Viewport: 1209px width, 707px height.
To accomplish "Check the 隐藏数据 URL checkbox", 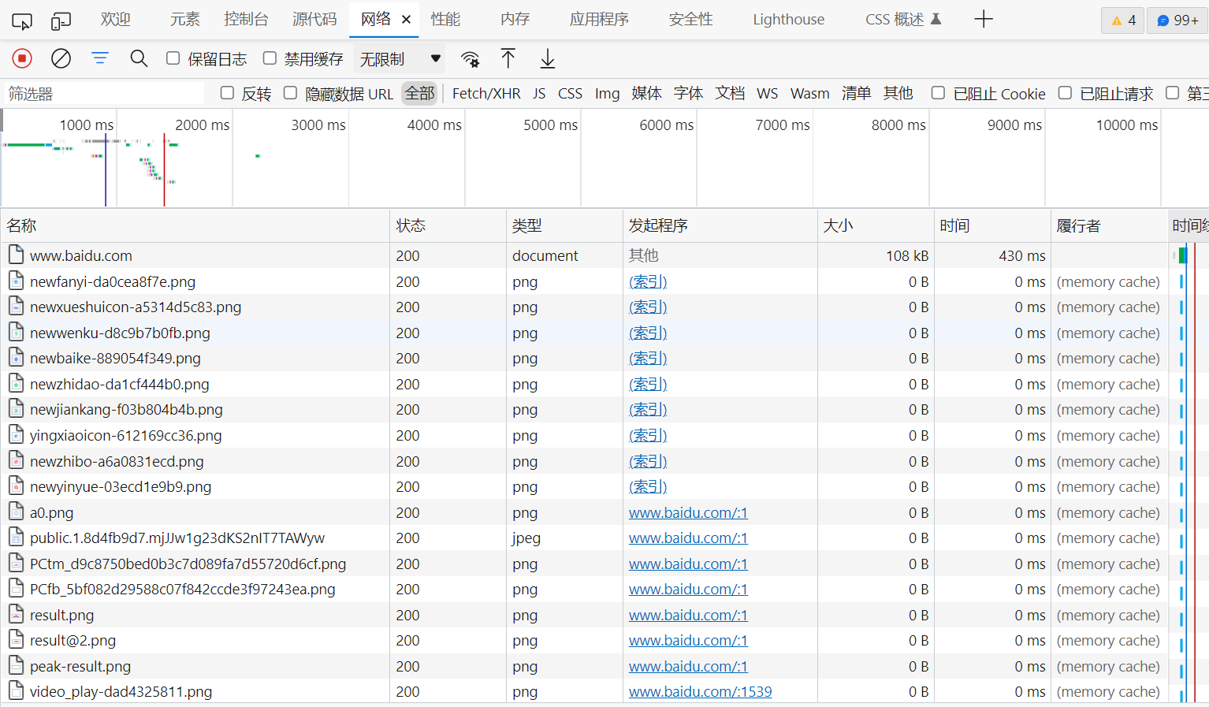I will click(290, 93).
